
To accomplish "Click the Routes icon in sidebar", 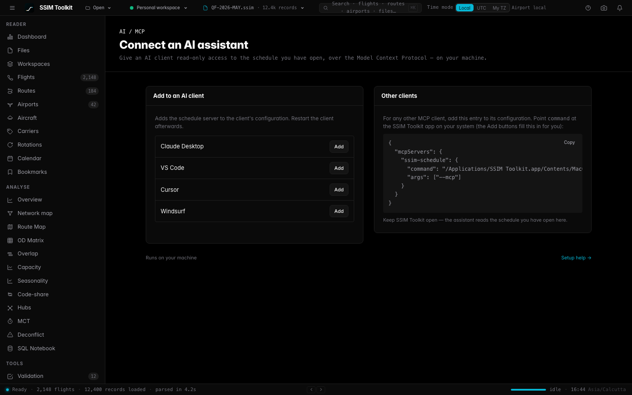I will (10, 91).
